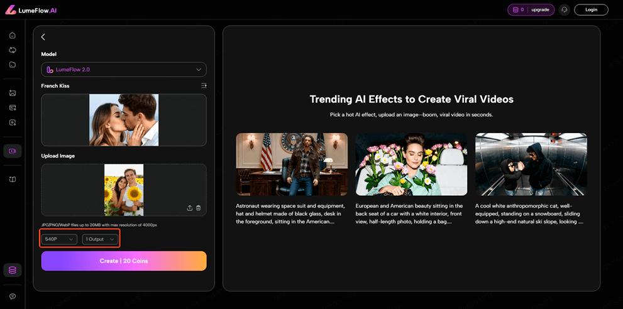Click the coins stack icon at sidebar bottom
This screenshot has height=309, width=623.
pos(13,270)
